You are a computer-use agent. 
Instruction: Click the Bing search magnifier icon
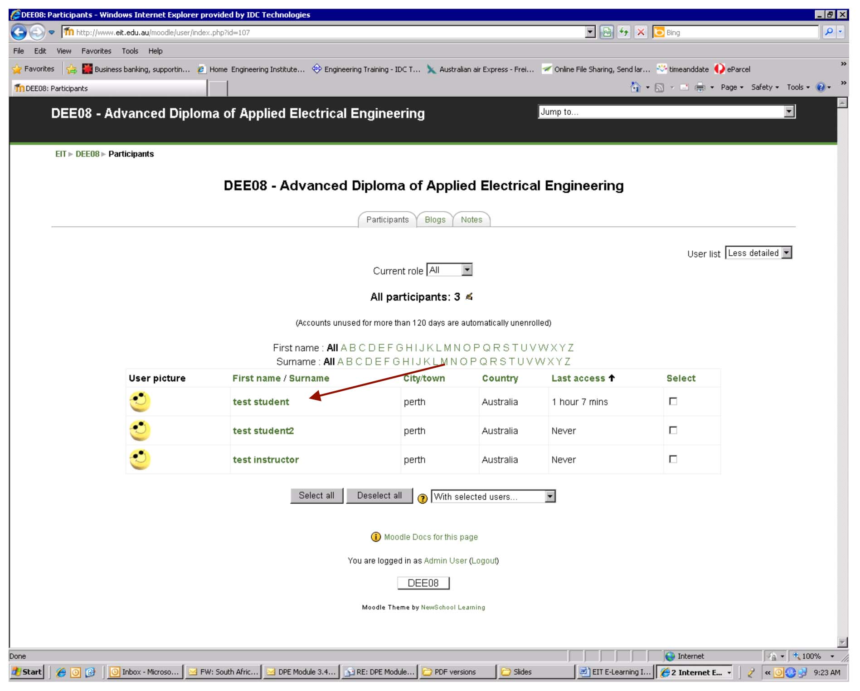pyautogui.click(x=829, y=32)
